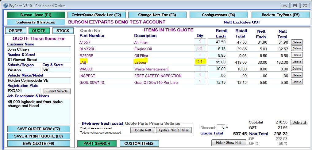Delete the R2605P Oil Filter row
The height and width of the screenshot is (150, 312).
click(297, 55)
